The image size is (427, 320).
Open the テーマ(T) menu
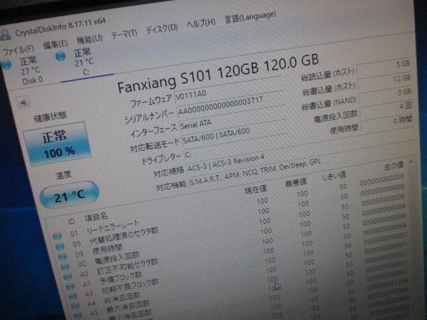(124, 34)
